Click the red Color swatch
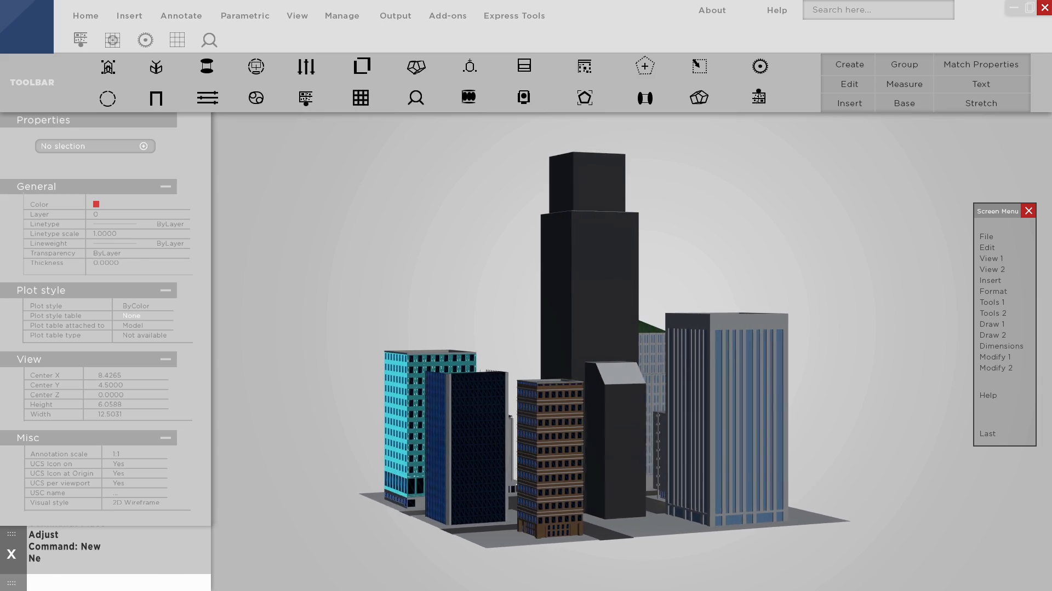 [x=96, y=204]
